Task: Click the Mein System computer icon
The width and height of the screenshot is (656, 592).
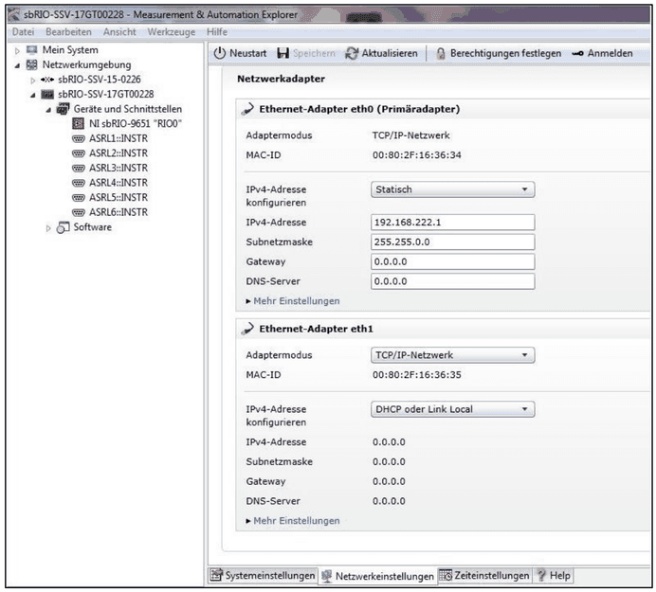Action: (32, 50)
